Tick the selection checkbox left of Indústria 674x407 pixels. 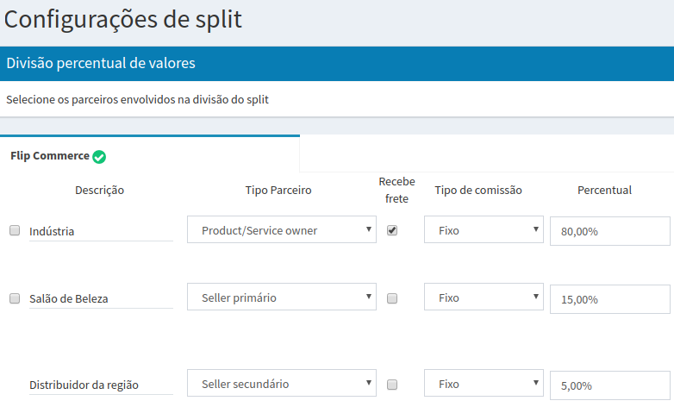tap(14, 230)
